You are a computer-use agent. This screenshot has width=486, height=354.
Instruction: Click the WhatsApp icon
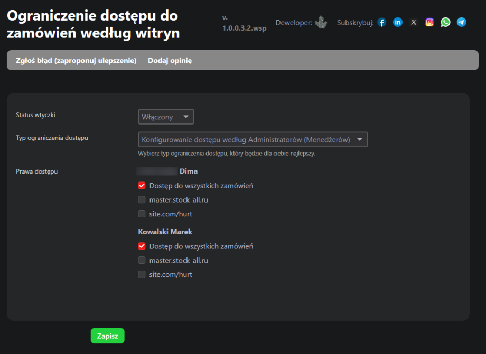446,23
